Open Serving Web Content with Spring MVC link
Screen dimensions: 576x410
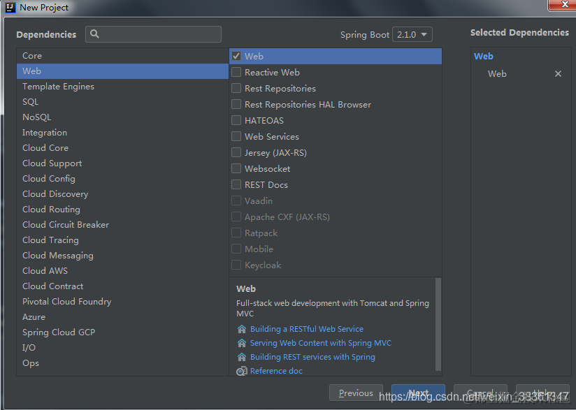click(x=321, y=343)
